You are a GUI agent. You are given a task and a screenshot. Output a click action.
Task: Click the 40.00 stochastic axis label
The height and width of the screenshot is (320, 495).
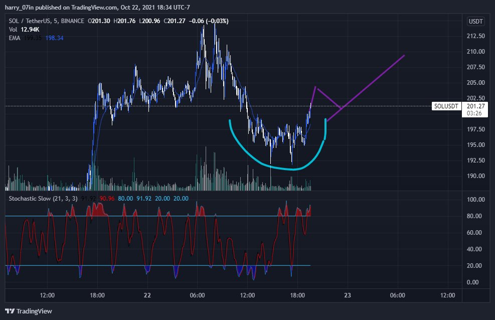pos(474,249)
